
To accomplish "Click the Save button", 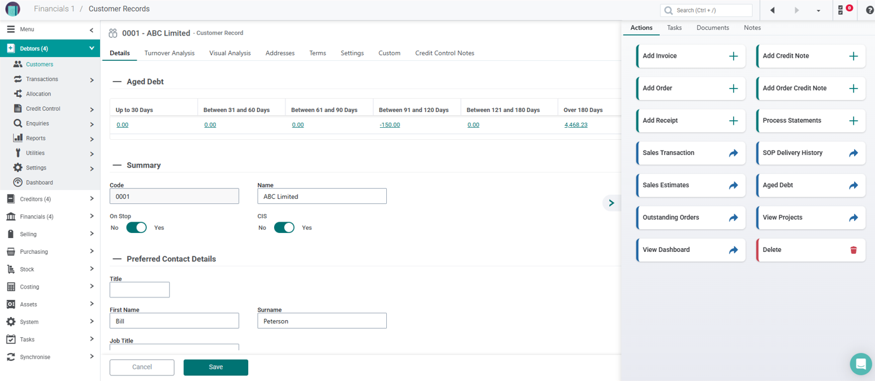I will pos(215,367).
